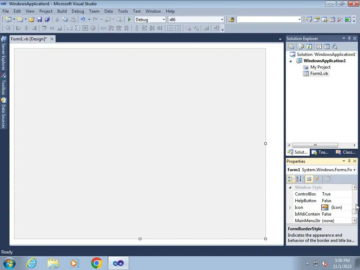Save the current file with Save icon
The height and width of the screenshot is (270, 360).
pos(39,20)
